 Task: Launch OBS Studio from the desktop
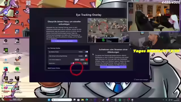[6, 41]
